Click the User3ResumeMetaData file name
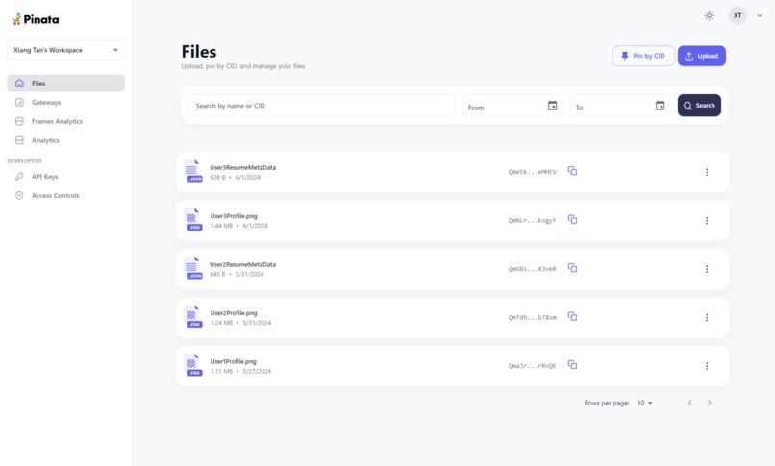Image resolution: width=775 pixels, height=466 pixels. click(242, 167)
